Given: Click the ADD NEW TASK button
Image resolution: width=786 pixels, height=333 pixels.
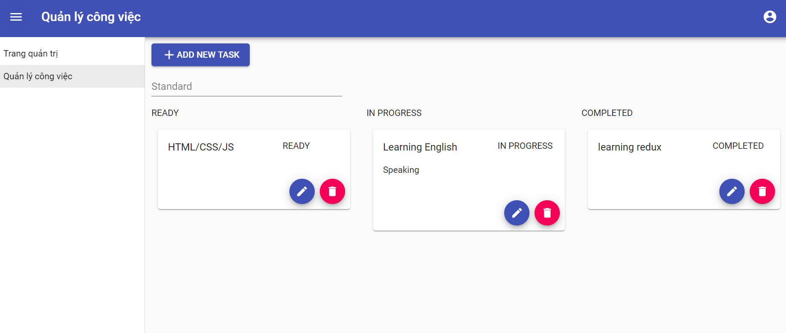Looking at the screenshot, I should 200,55.
